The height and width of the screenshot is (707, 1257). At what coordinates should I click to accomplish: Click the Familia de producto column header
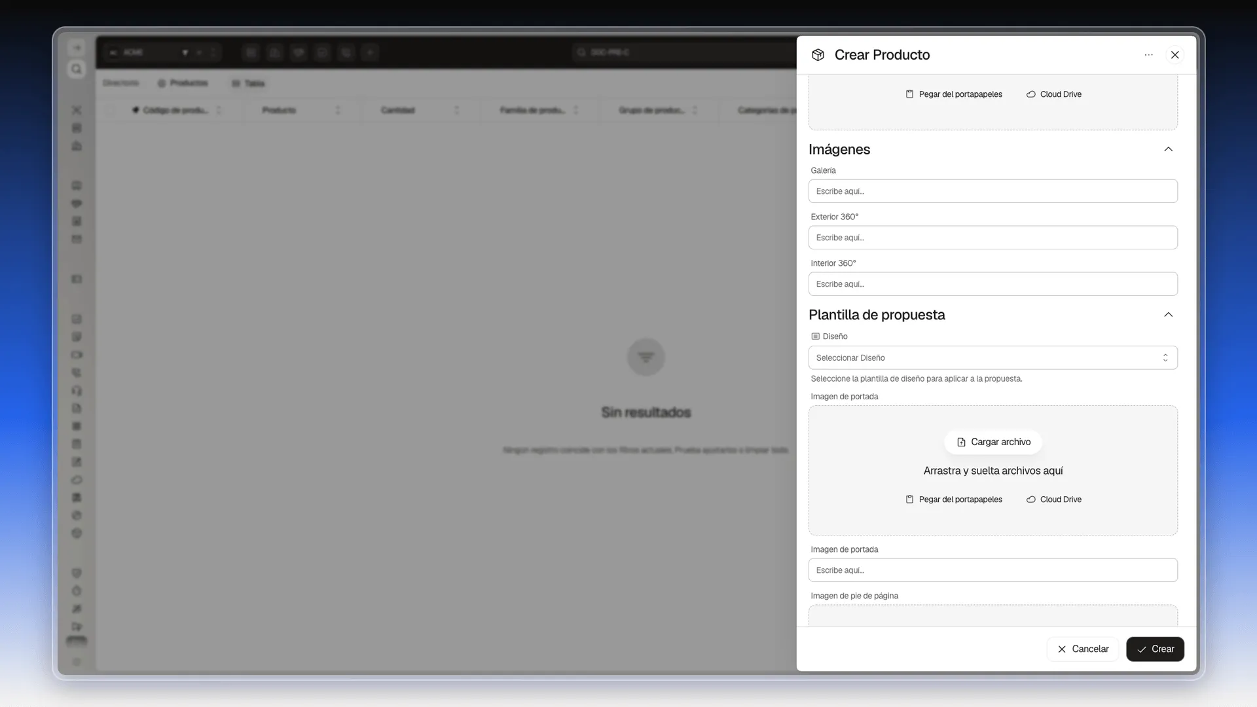click(x=532, y=110)
